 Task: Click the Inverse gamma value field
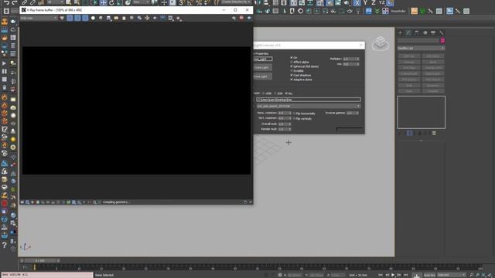click(x=353, y=113)
